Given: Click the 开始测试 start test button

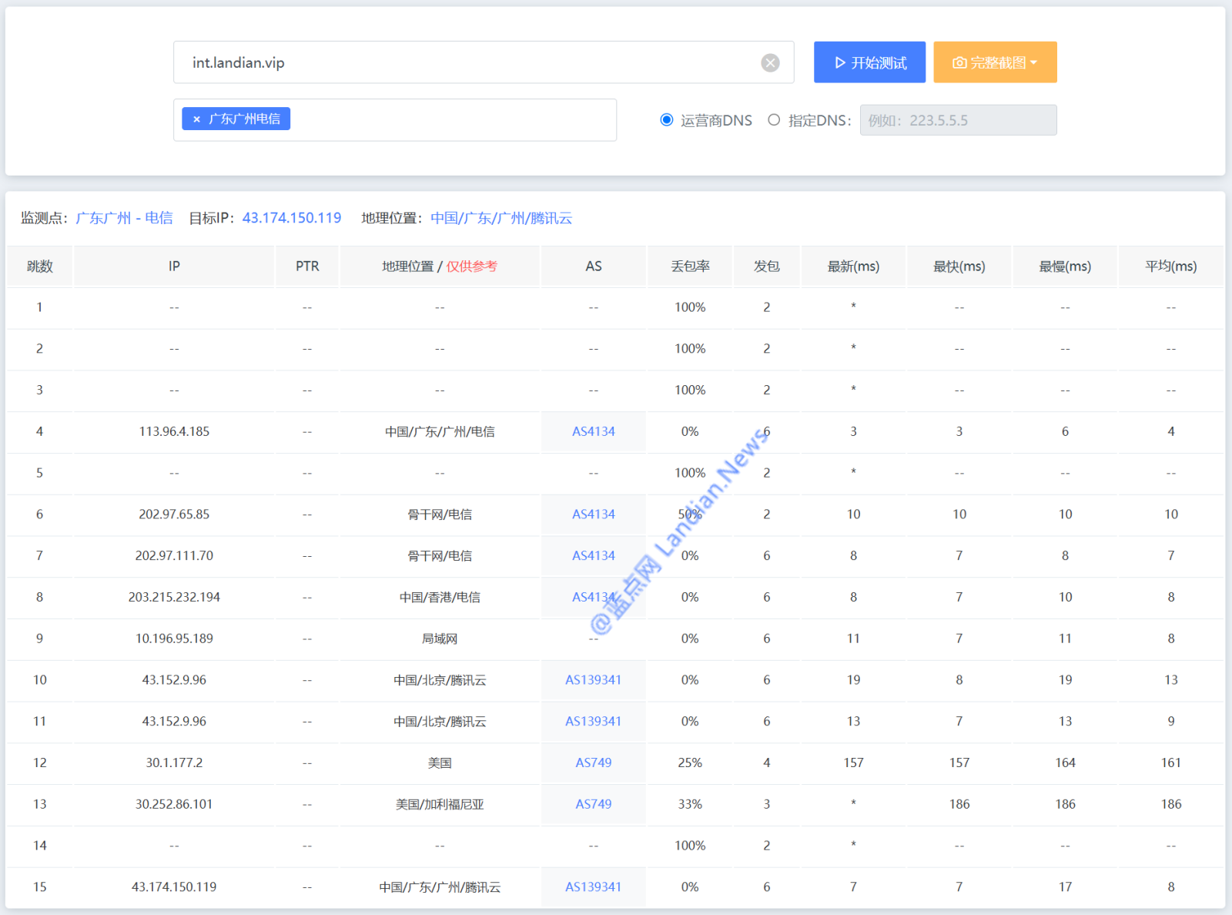Looking at the screenshot, I should (869, 62).
